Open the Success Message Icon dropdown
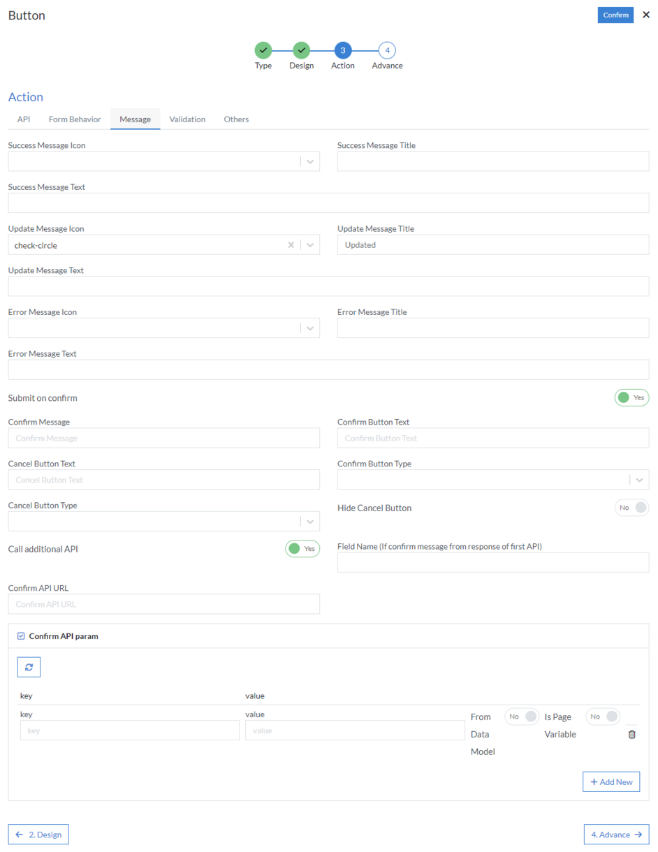Screen dimensions: 658x852 pyautogui.click(x=309, y=161)
